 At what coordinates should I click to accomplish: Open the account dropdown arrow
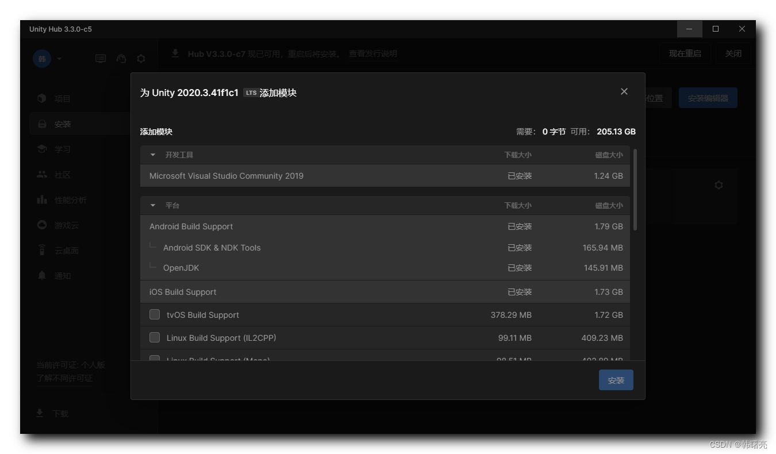tap(59, 59)
